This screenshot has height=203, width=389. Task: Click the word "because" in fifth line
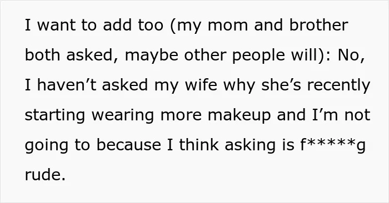[x=128, y=145]
